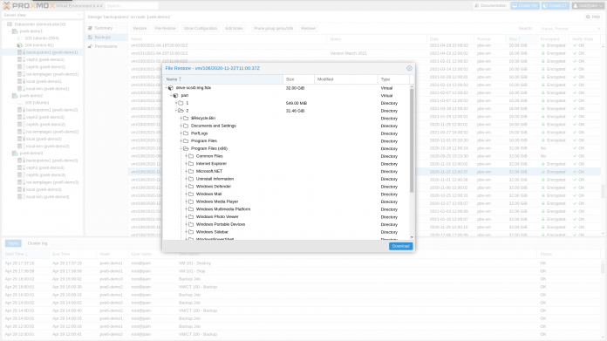
Task: Select the Uninstall Information directory row
Action: point(286,179)
